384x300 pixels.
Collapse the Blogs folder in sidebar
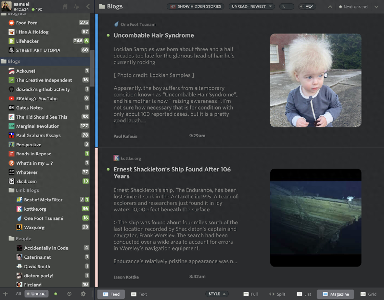pos(4,61)
